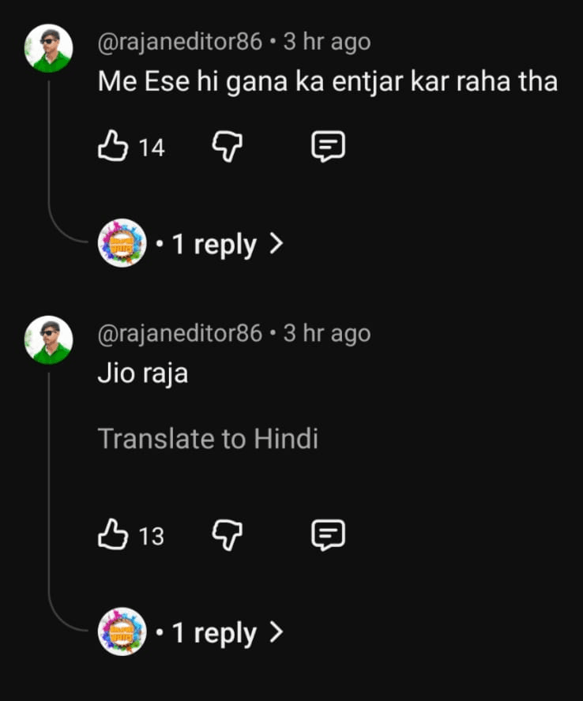Tap replier channel avatar under "Jio raja"
Screen dimensions: 583x701
click(122, 632)
